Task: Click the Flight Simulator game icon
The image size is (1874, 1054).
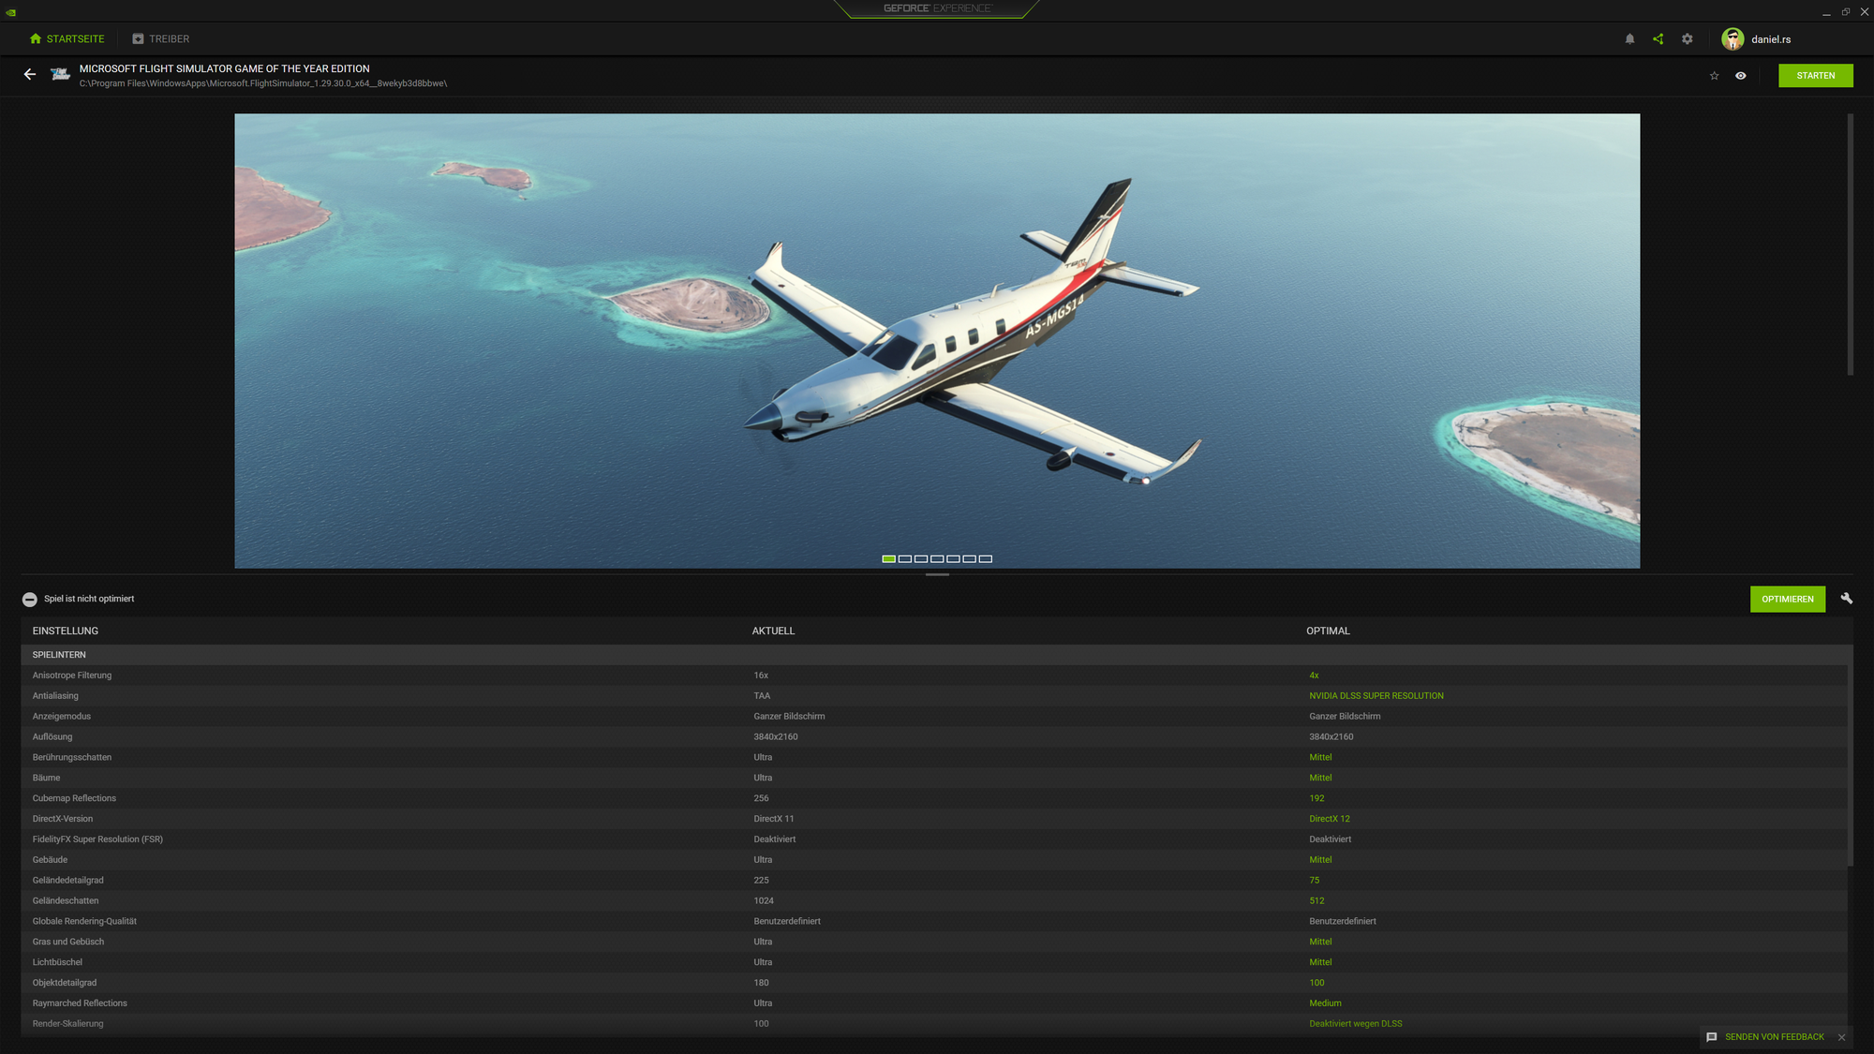Action: [x=61, y=74]
